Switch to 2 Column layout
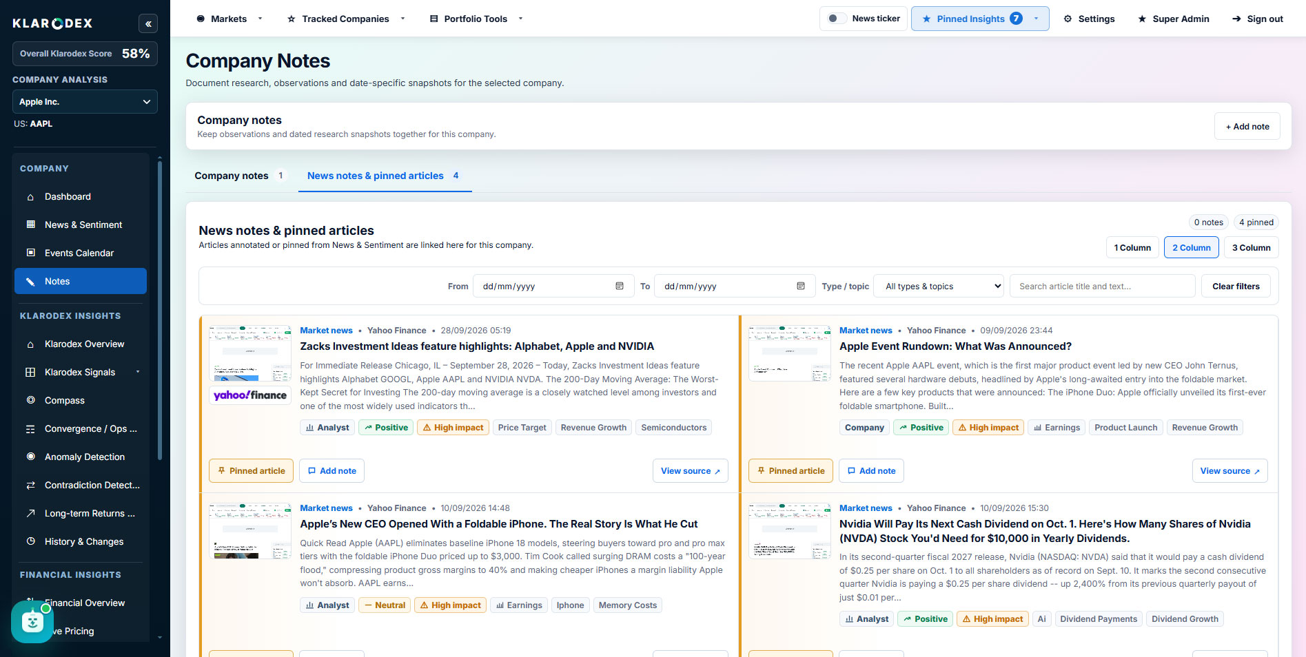The height and width of the screenshot is (657, 1306). pyautogui.click(x=1192, y=248)
